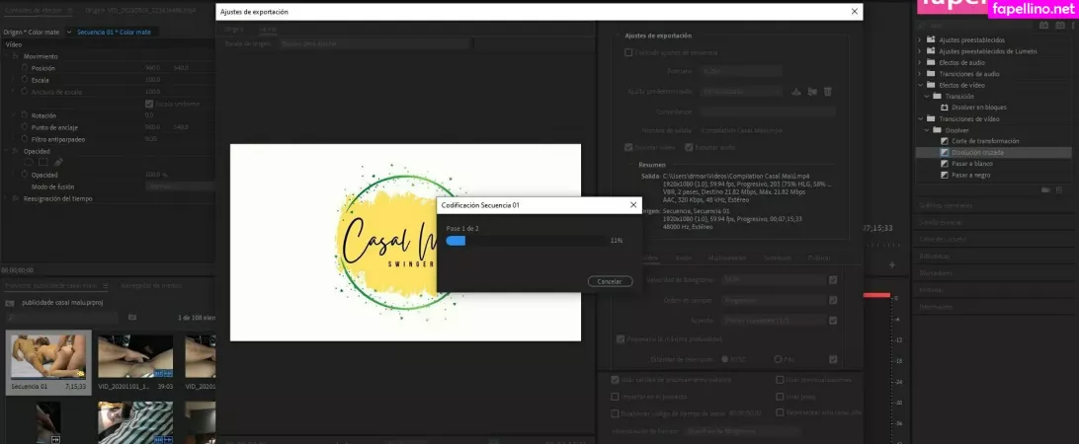Open the Gráficos esenciales panel
The width and height of the screenshot is (1079, 444).
coord(946,205)
